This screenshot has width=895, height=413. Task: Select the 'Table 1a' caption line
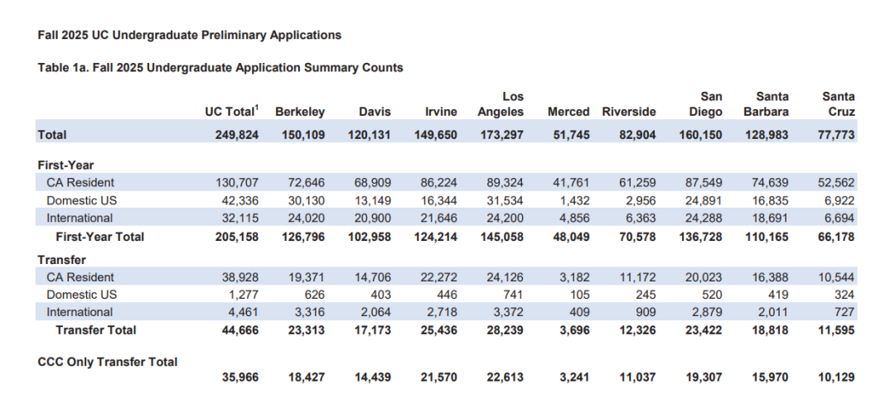(x=220, y=68)
